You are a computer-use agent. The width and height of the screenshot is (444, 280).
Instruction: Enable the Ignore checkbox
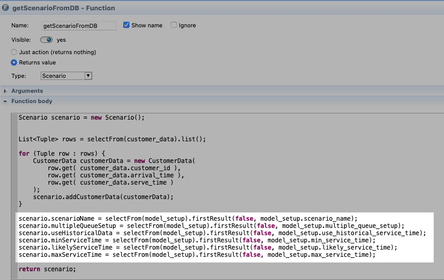coord(174,25)
